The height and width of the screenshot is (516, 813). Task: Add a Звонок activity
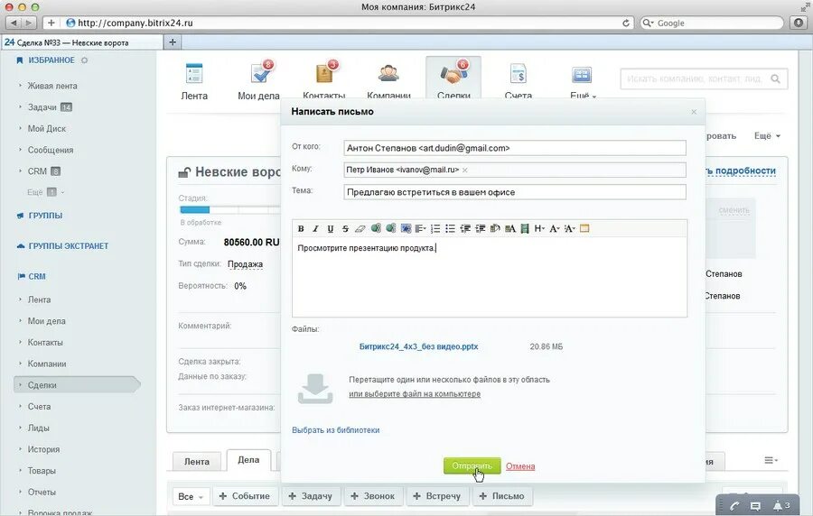tap(373, 496)
